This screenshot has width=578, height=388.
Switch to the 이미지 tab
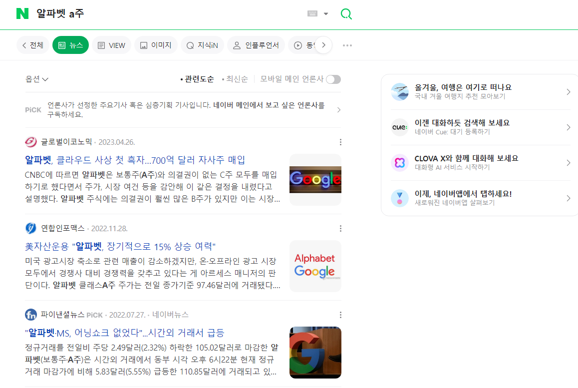156,45
